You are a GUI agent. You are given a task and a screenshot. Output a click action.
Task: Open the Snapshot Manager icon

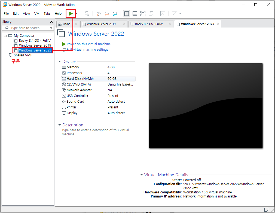(115, 14)
